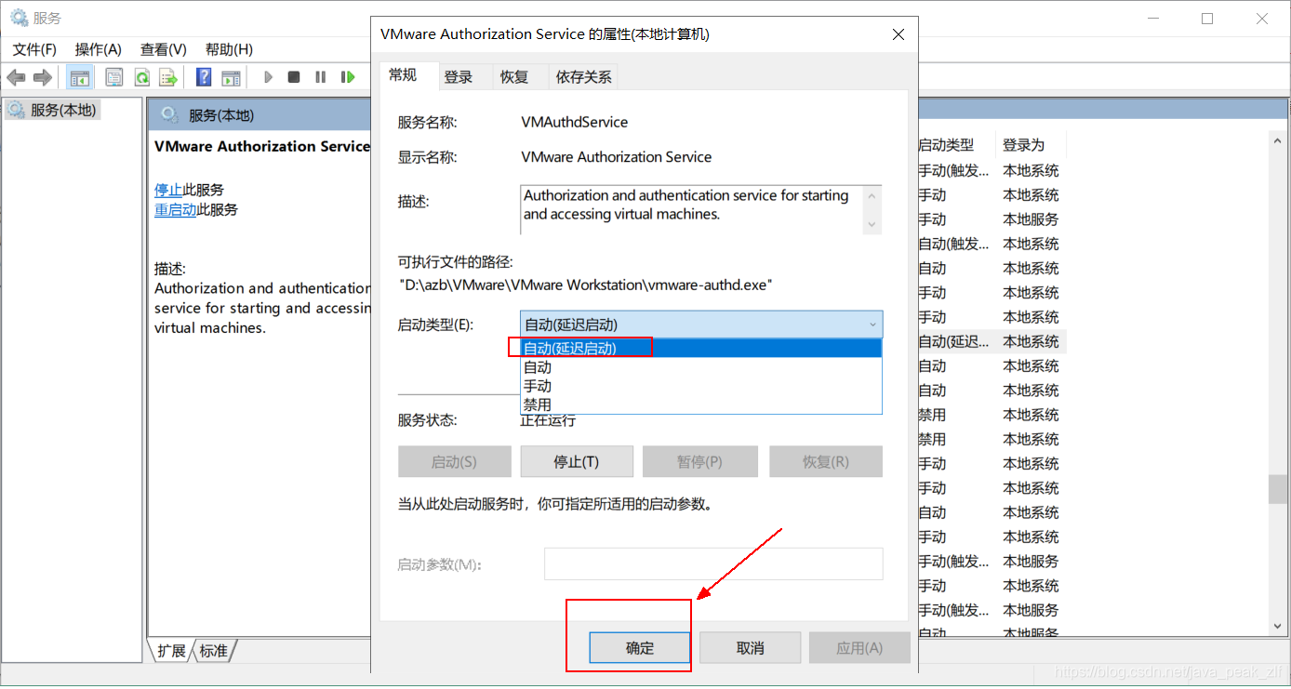This screenshot has height=689, width=1291.
Task: Click the 启动(S) service button
Action: tap(454, 462)
